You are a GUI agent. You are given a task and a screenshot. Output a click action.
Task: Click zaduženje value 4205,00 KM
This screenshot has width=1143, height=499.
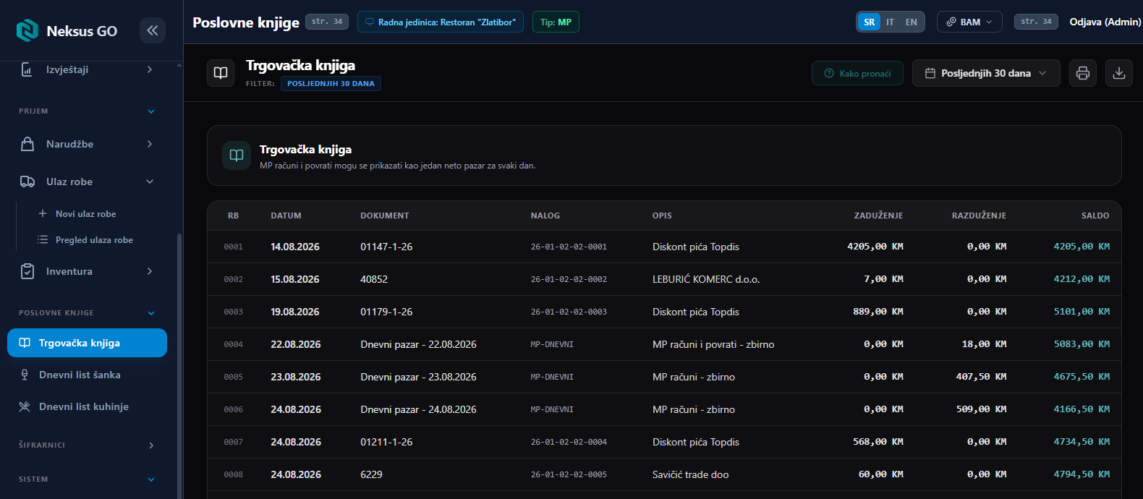(875, 247)
